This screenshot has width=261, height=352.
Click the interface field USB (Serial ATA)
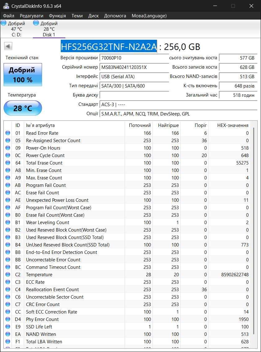(134, 77)
